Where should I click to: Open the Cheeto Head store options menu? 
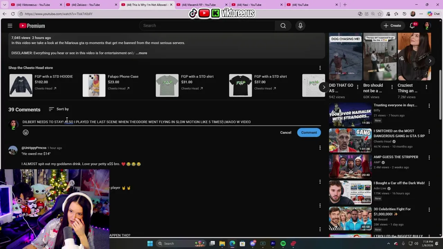pyautogui.click(x=320, y=68)
